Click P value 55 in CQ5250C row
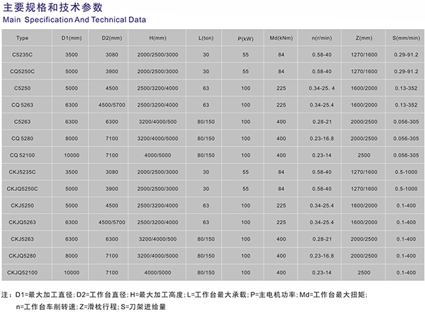Viewport: 425px width, 312px height. coord(246,71)
